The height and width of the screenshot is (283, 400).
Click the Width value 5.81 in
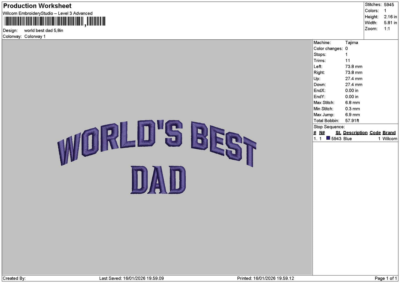click(390, 23)
